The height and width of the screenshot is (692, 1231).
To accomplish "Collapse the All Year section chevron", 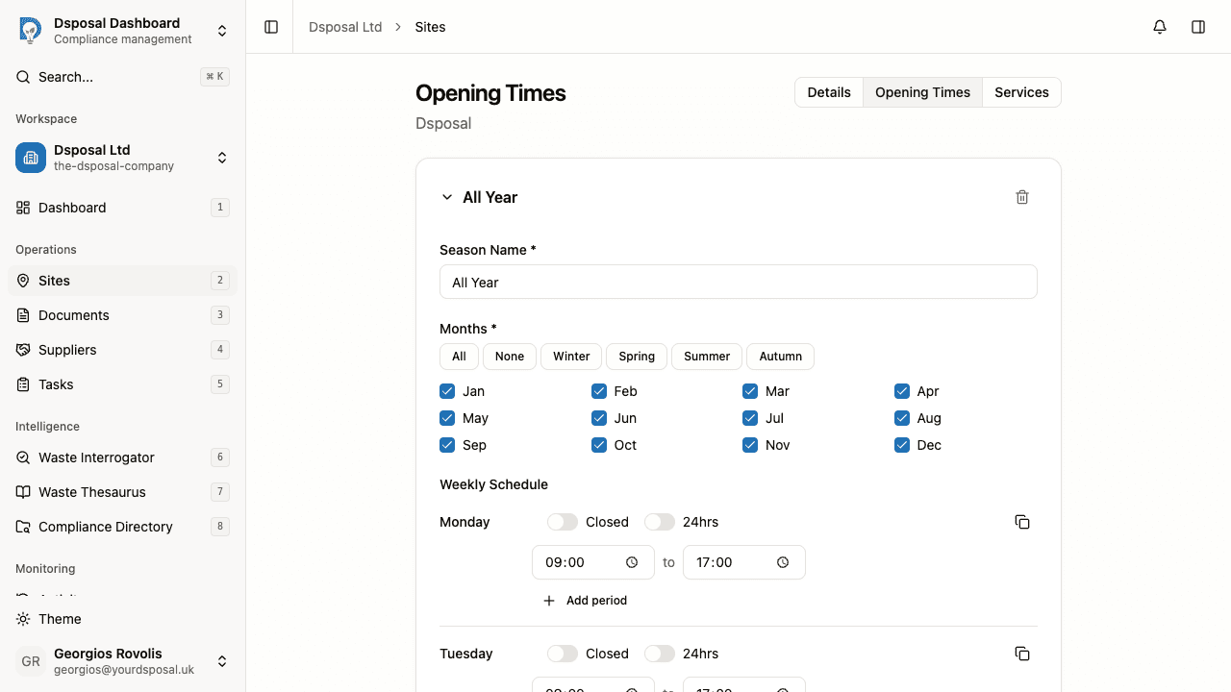I will (447, 197).
